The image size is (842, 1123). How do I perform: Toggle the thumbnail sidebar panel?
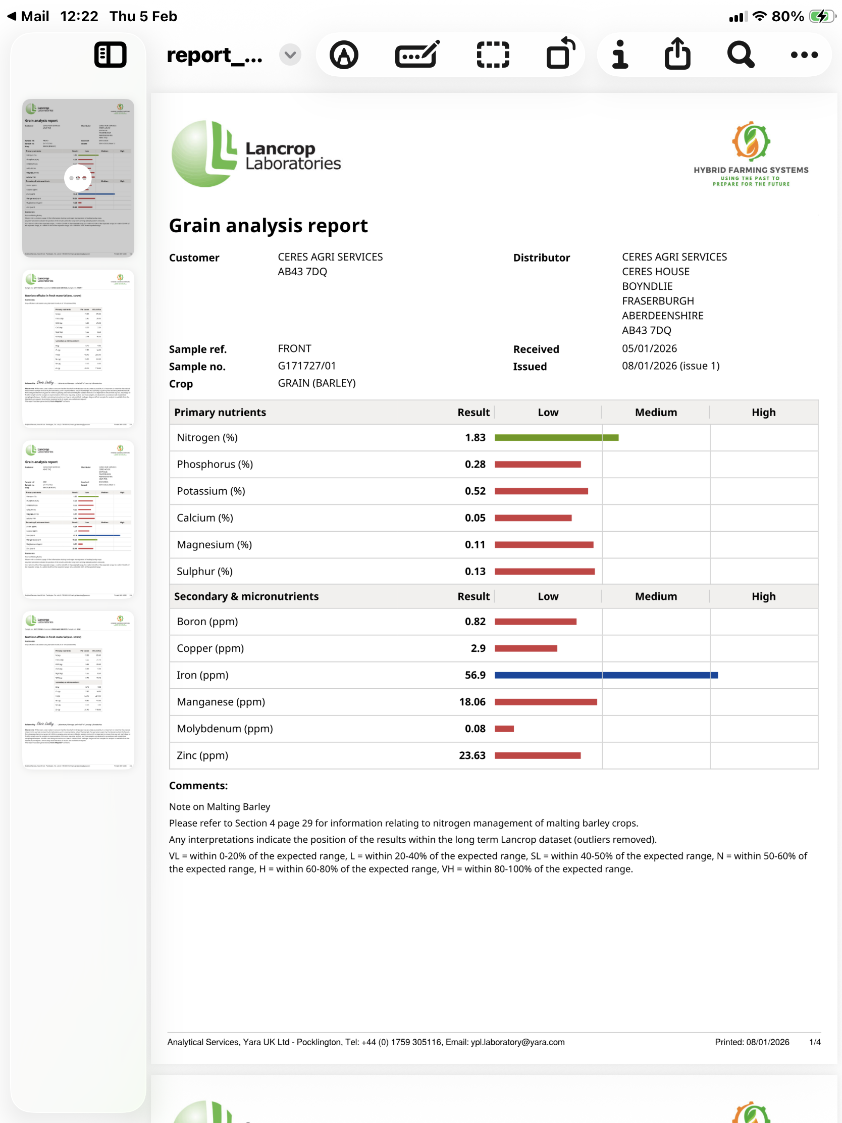pos(110,55)
